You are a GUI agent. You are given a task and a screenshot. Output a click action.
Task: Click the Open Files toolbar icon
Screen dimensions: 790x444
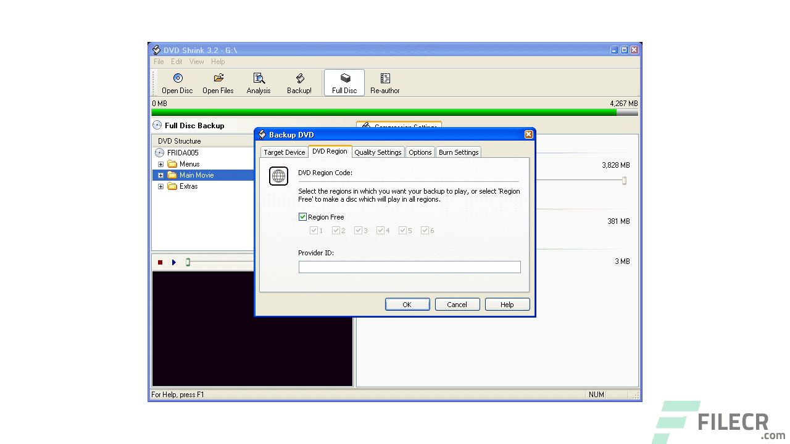(218, 82)
